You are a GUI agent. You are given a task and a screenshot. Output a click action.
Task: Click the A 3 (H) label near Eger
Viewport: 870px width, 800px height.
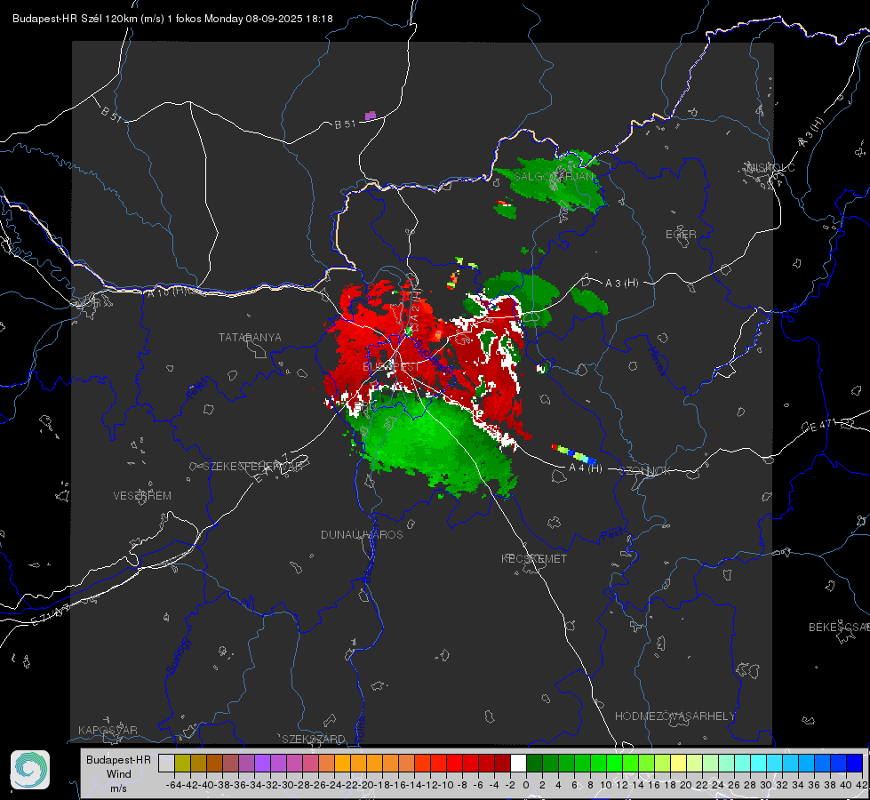point(621,284)
